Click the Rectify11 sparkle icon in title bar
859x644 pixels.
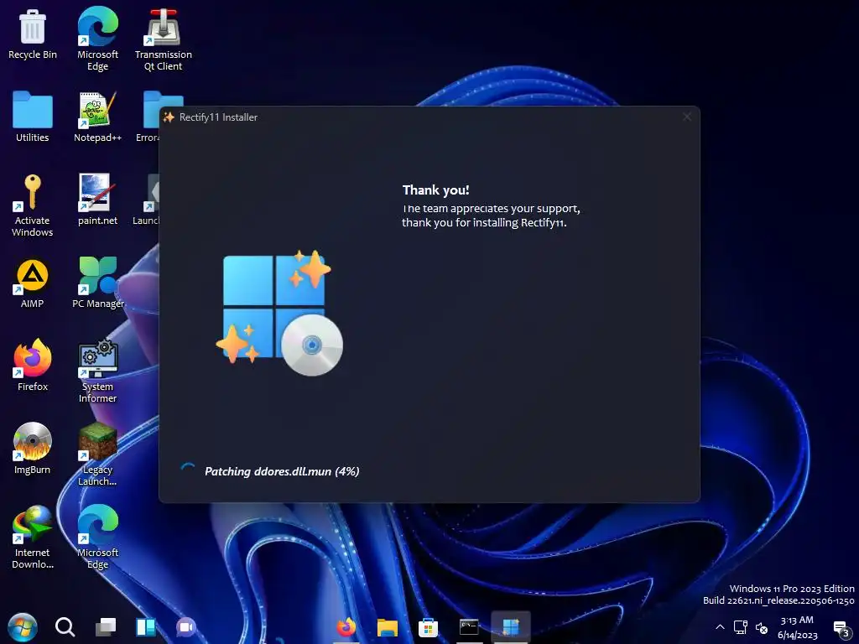[169, 117]
